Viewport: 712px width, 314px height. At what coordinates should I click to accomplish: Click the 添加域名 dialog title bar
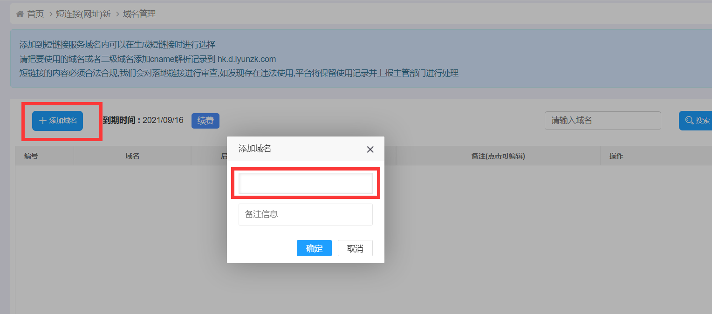298,149
